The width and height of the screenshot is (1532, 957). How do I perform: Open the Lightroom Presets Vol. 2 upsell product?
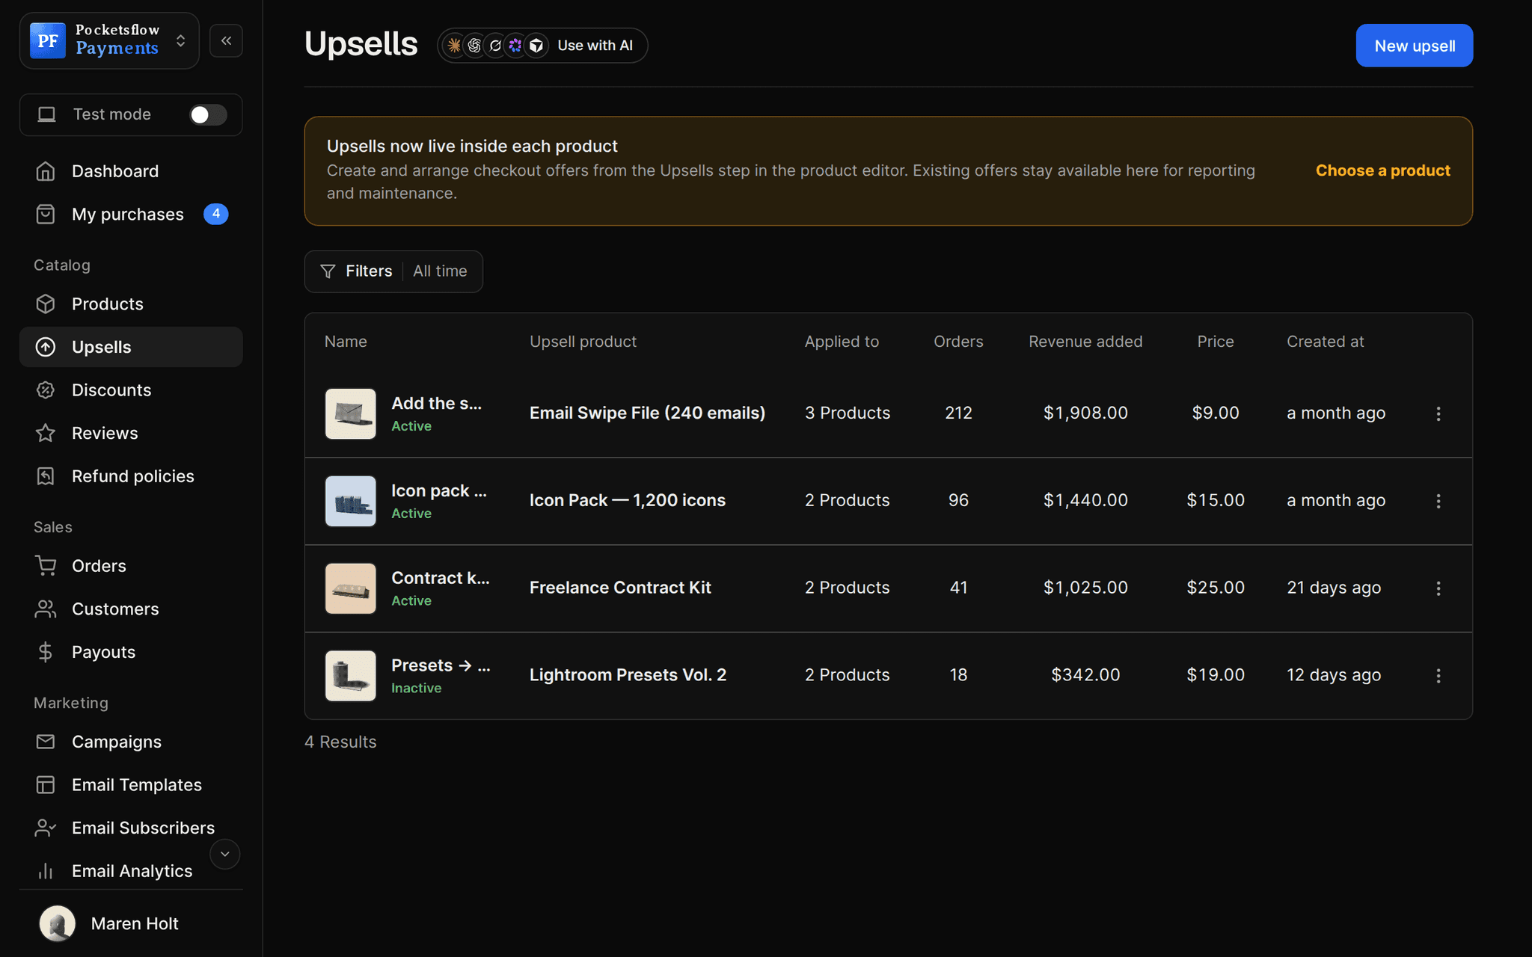[628, 675]
